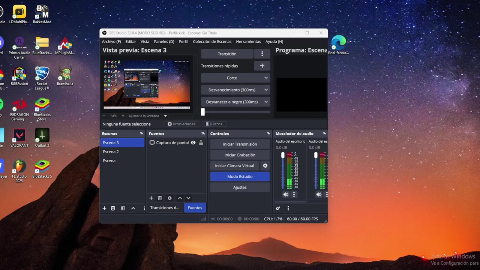The image size is (480, 270).
Task: Toggle Modo Estudio button
Action: [240, 177]
